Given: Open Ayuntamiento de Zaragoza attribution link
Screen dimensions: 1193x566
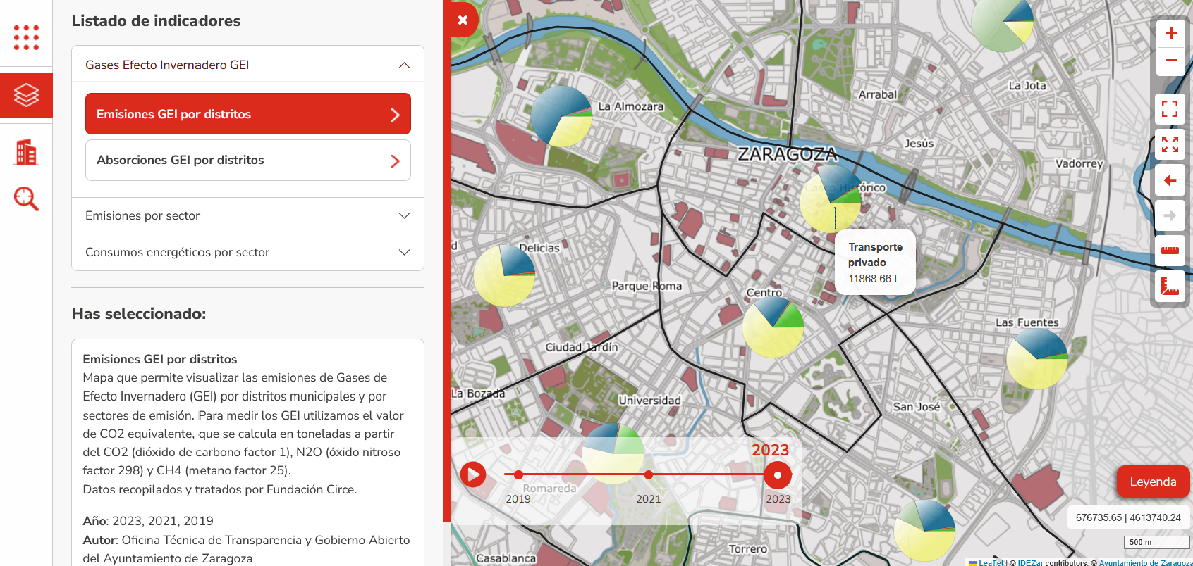Looking at the screenshot, I should pyautogui.click(x=1146, y=562).
